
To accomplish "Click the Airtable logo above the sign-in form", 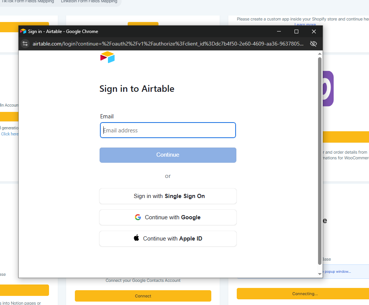I will tap(107, 57).
